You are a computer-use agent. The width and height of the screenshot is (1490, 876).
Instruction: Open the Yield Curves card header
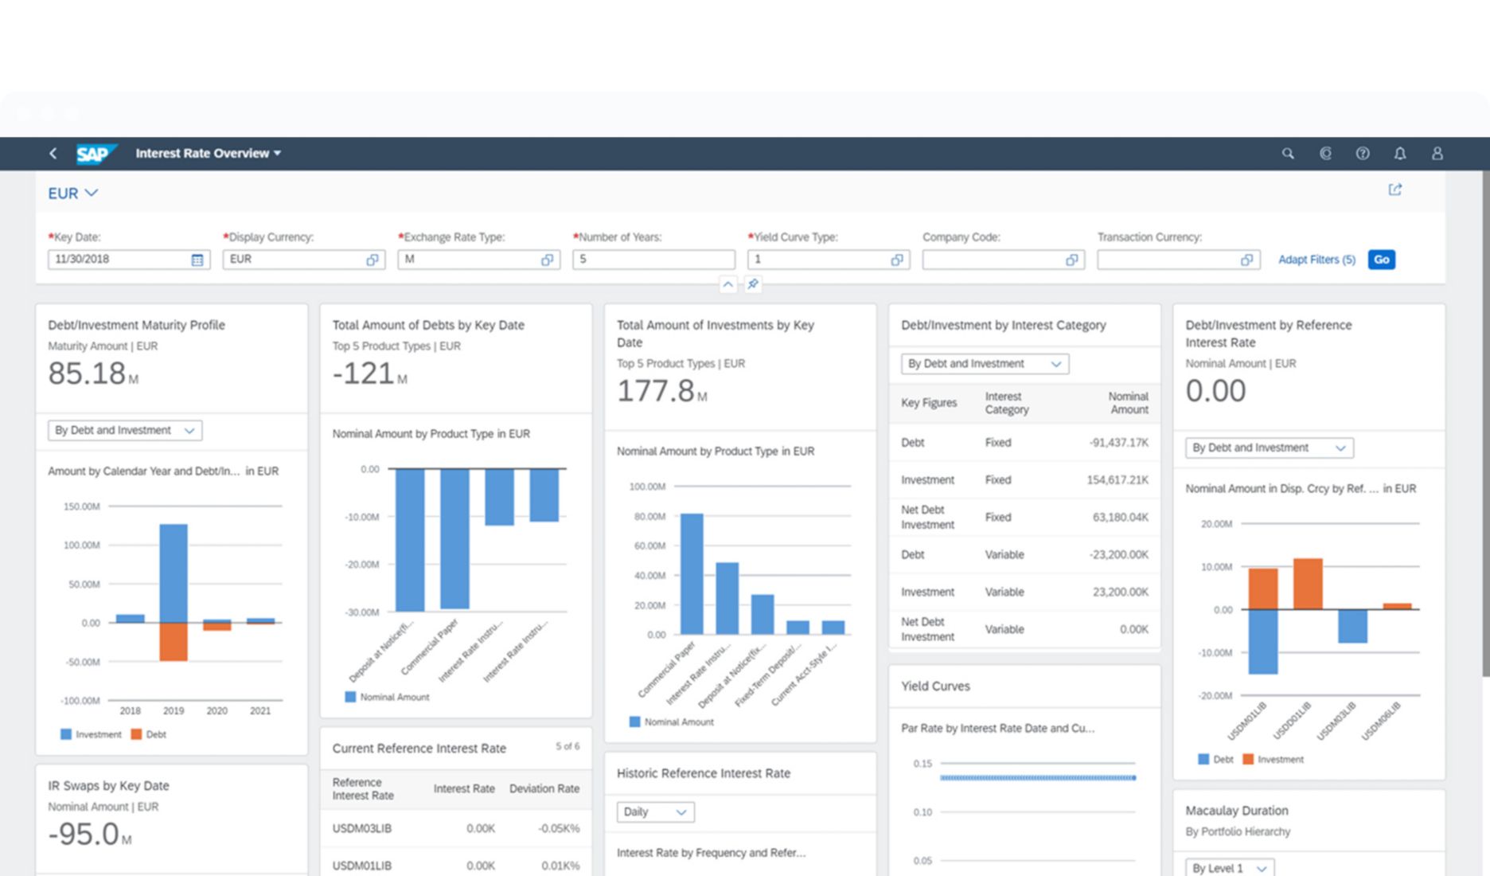point(935,686)
